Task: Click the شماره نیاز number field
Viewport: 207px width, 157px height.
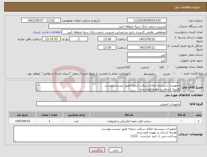Action: click(147, 20)
